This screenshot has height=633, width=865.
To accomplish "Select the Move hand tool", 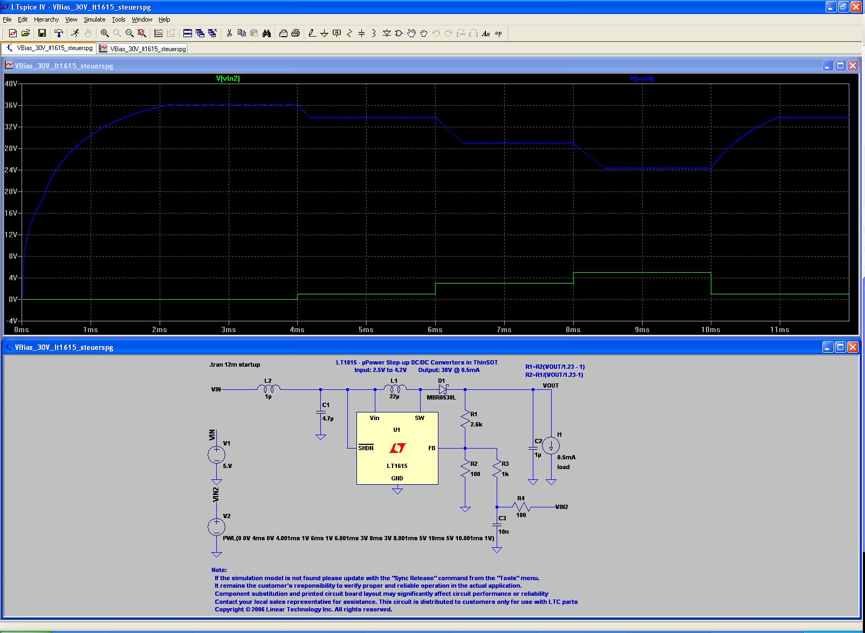I will [x=411, y=33].
